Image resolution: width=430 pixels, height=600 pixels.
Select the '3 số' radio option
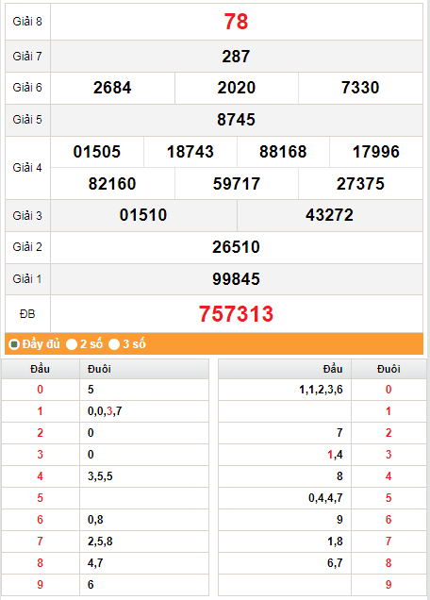[114, 344]
